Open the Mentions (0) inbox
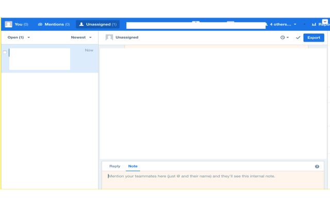The height and width of the screenshot is (206, 330). pos(54,24)
